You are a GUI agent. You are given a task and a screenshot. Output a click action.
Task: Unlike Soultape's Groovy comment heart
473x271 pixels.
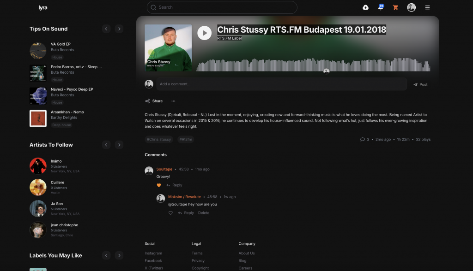coord(159,185)
